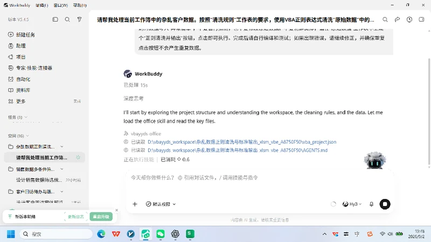431x242 pixels.
Task: Stop generation with the black stop button
Action: pos(385,204)
